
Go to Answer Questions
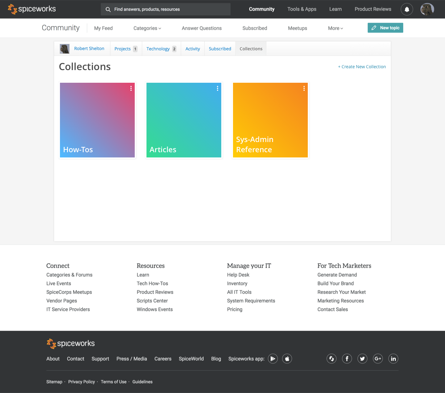pos(202,28)
